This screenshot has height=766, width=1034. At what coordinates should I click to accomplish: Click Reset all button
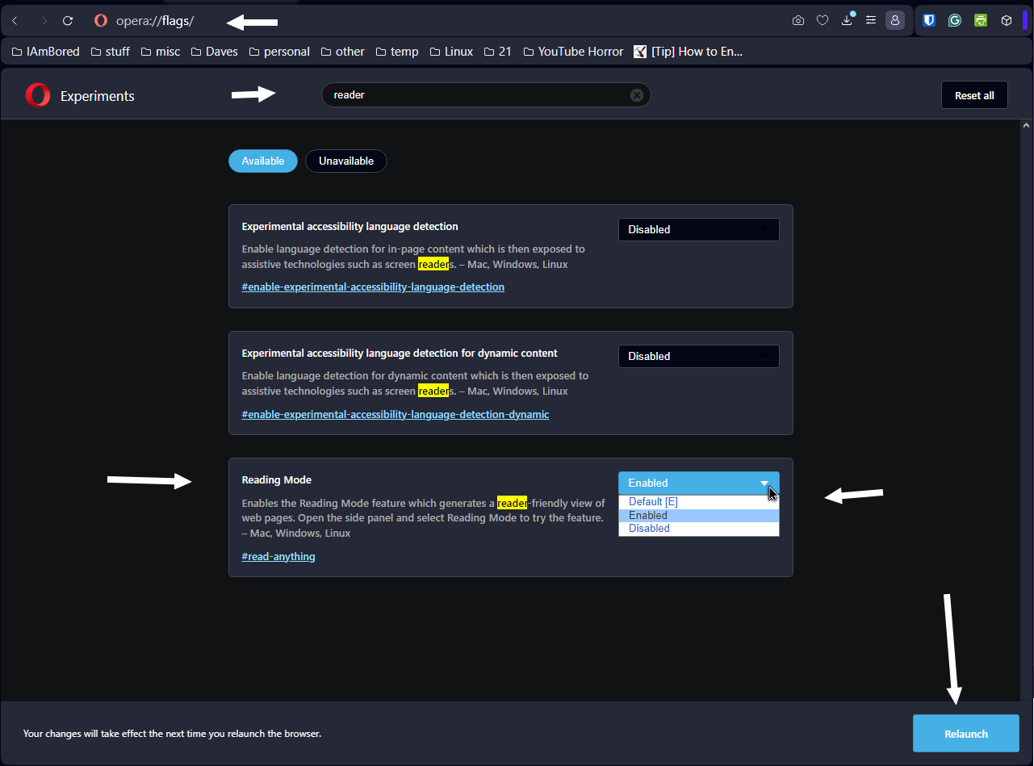click(974, 95)
